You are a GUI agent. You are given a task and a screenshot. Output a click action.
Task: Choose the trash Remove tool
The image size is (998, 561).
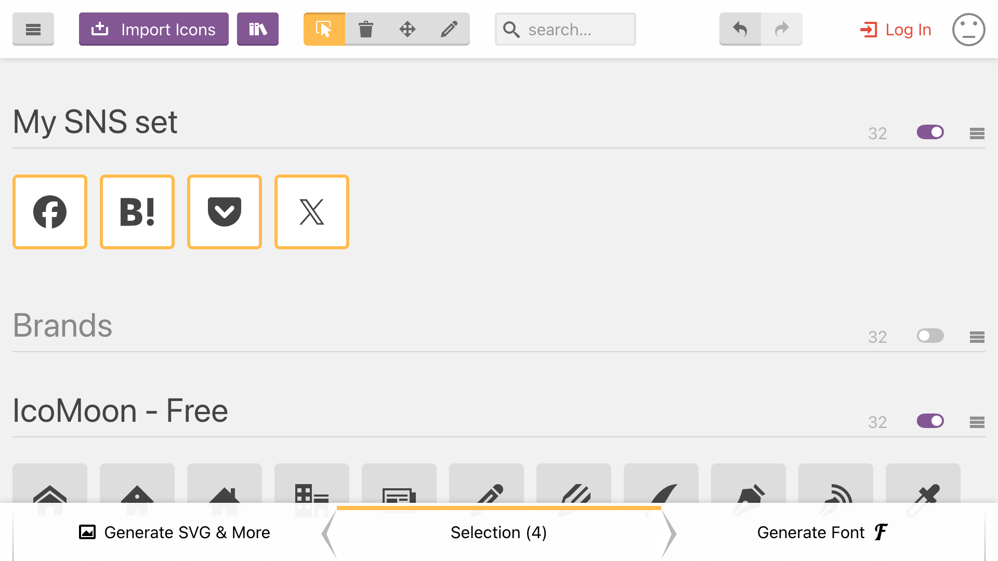366,29
